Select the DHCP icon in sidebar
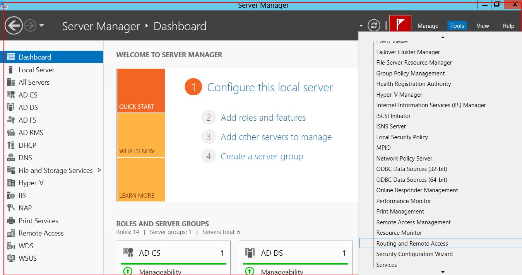 (x=11, y=145)
